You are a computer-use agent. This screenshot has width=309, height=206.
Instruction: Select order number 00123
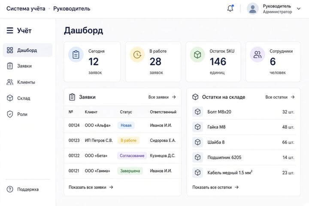[x=74, y=141]
